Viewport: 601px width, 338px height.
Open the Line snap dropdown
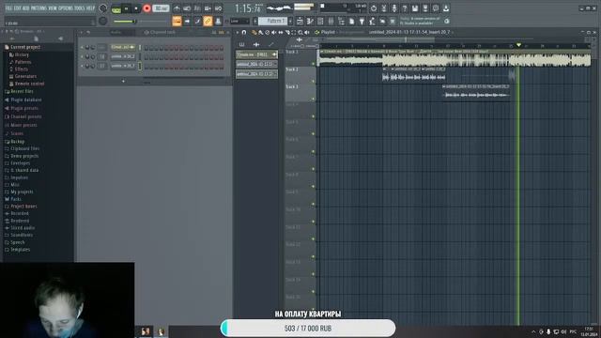pyautogui.click(x=239, y=22)
